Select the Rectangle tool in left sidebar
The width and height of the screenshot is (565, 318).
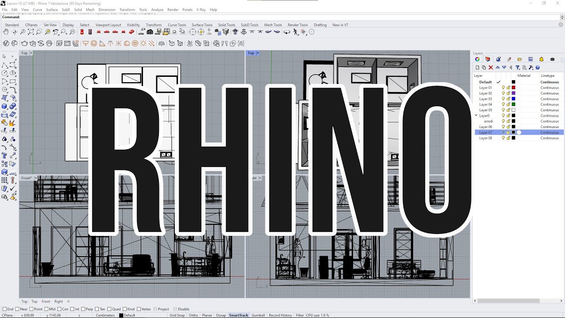(x=13, y=82)
